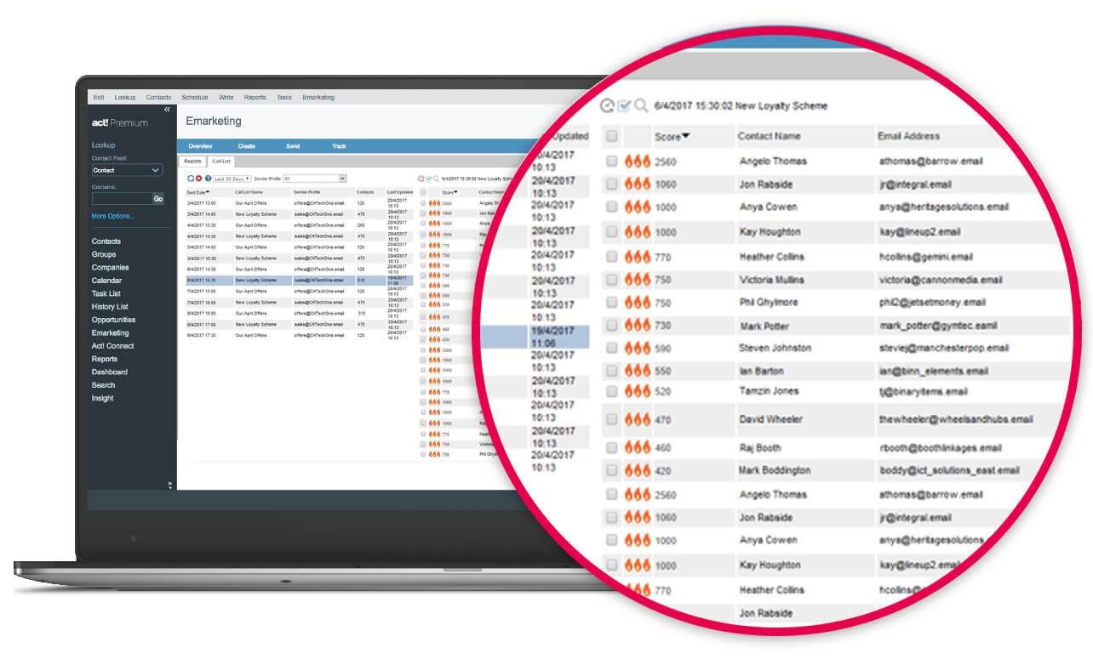
Task: Open the More Options... link
Action: 113,216
